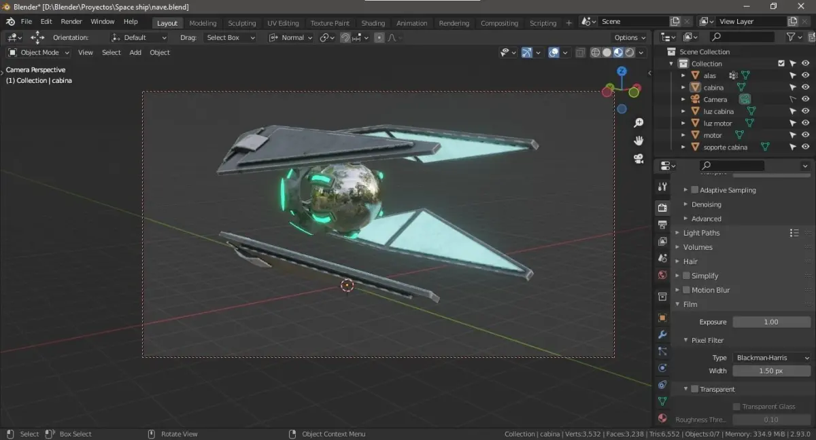Open the Material properties tab icon

tap(662, 418)
